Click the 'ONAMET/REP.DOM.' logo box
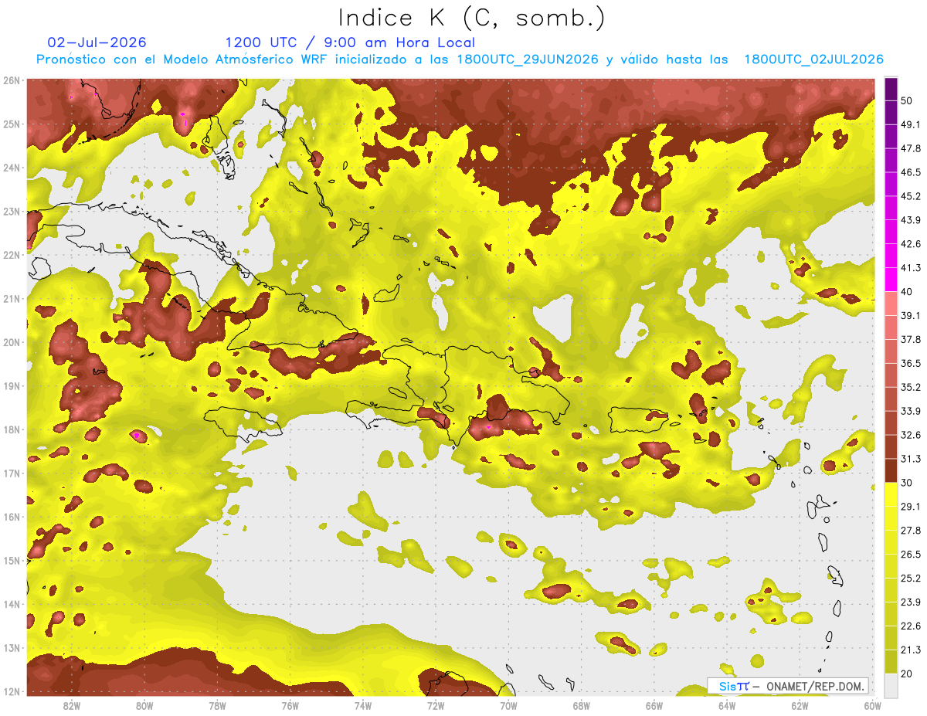This screenshot has height=716, width=927. point(788,686)
